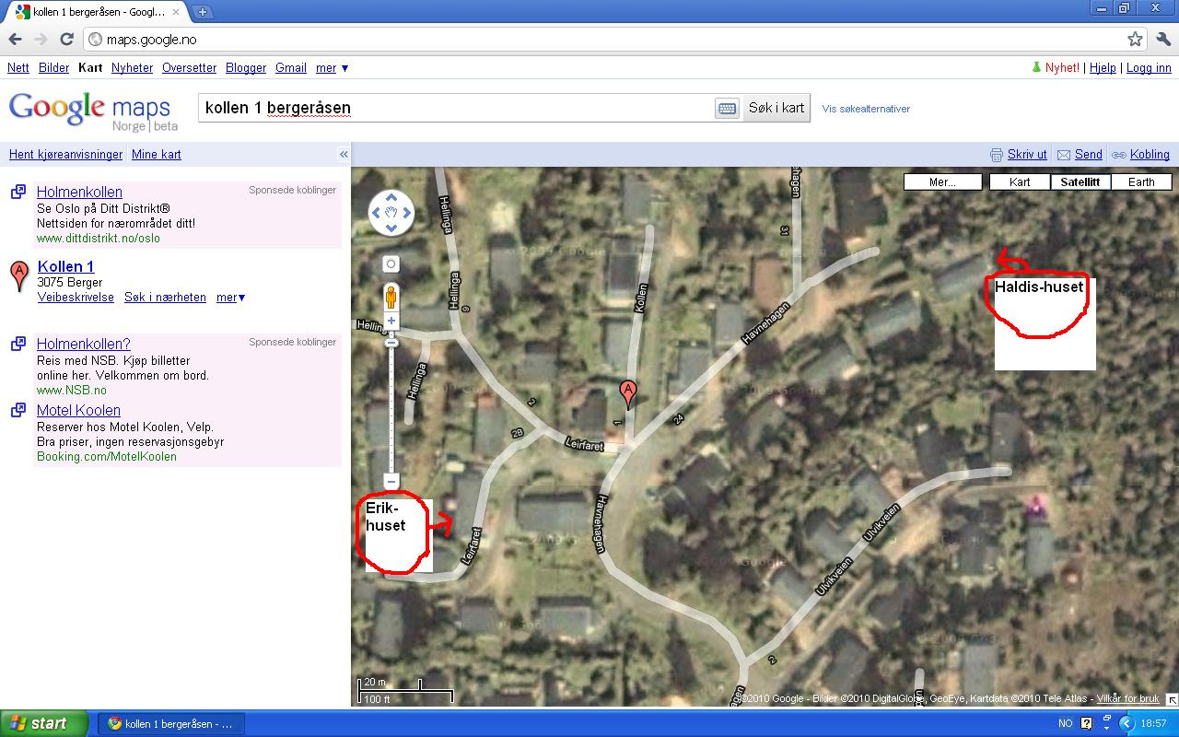Viewport: 1179px width, 737px height.
Task: Zoom out with minus button
Action: [391, 481]
